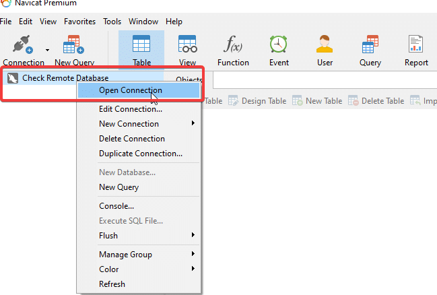This screenshot has width=437, height=295.
Task: Open the Event clock icon
Action: point(279,47)
